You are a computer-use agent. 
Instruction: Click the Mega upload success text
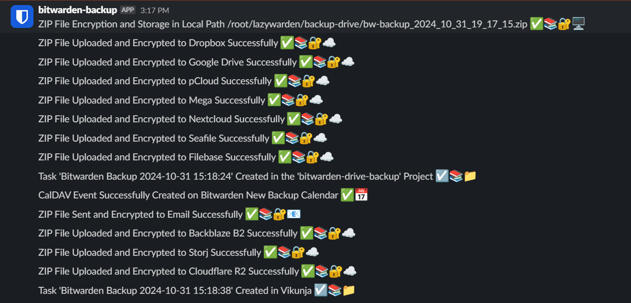152,100
